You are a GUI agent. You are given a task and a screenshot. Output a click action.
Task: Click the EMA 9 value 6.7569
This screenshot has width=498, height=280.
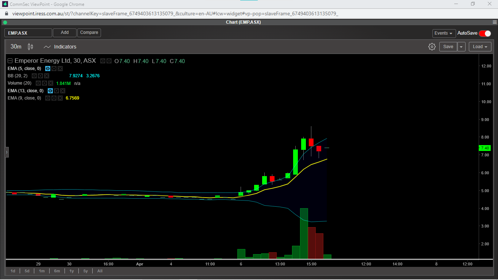point(72,98)
